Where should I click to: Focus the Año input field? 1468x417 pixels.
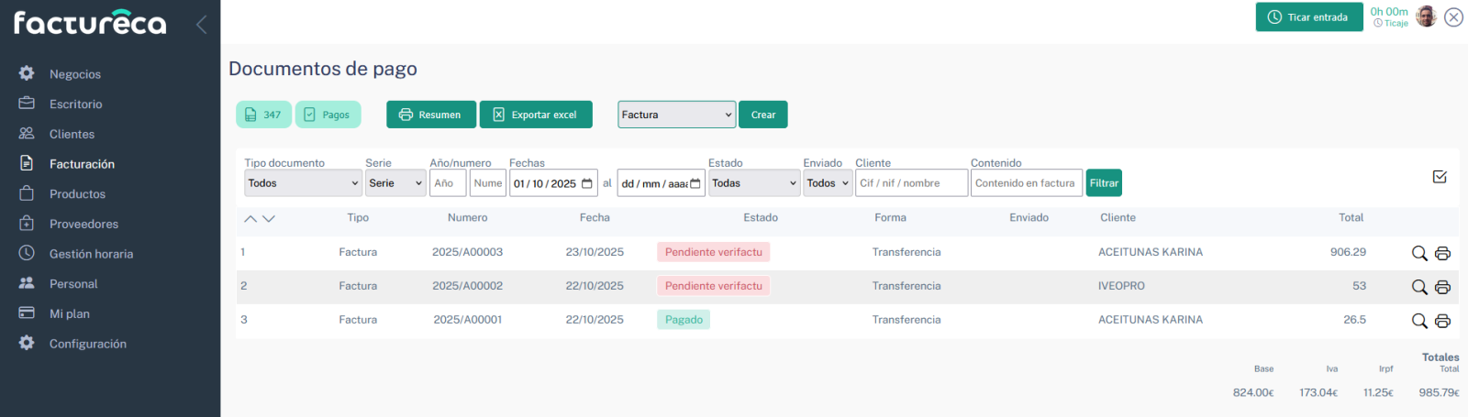(448, 183)
